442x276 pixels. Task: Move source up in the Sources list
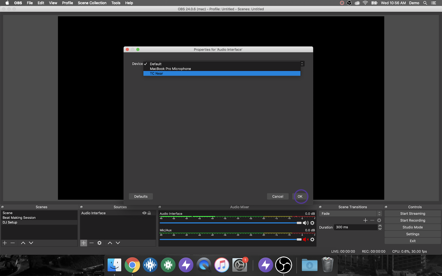tap(110, 243)
